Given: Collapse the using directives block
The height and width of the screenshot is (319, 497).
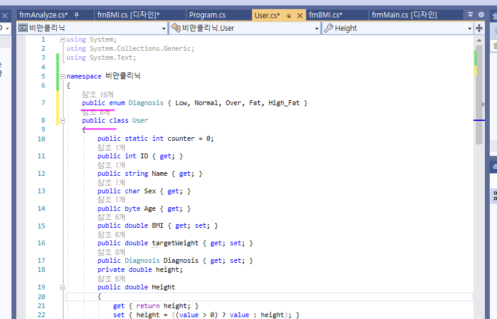Looking at the screenshot, I should pos(63,40).
